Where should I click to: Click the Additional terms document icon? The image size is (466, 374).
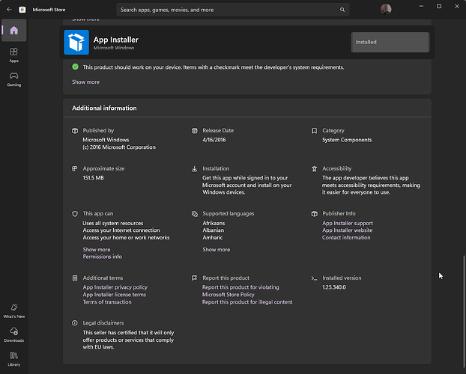tap(75, 278)
